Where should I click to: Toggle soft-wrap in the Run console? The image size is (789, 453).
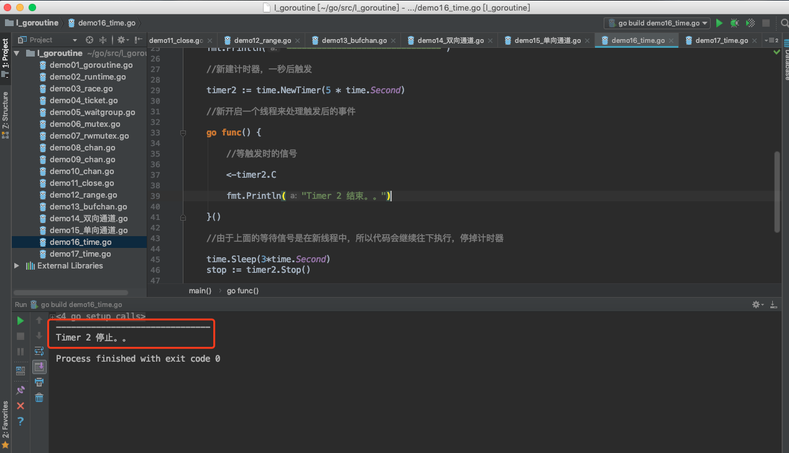[x=39, y=351]
